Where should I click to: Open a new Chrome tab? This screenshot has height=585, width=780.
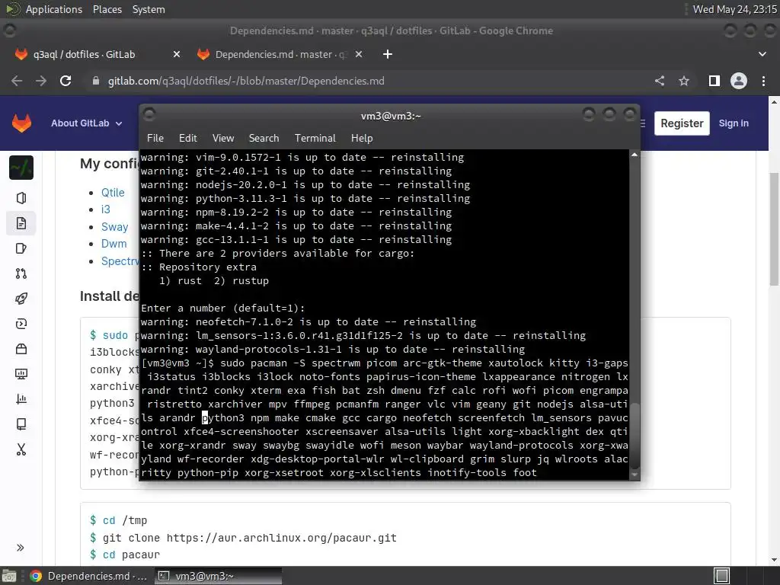pos(388,54)
